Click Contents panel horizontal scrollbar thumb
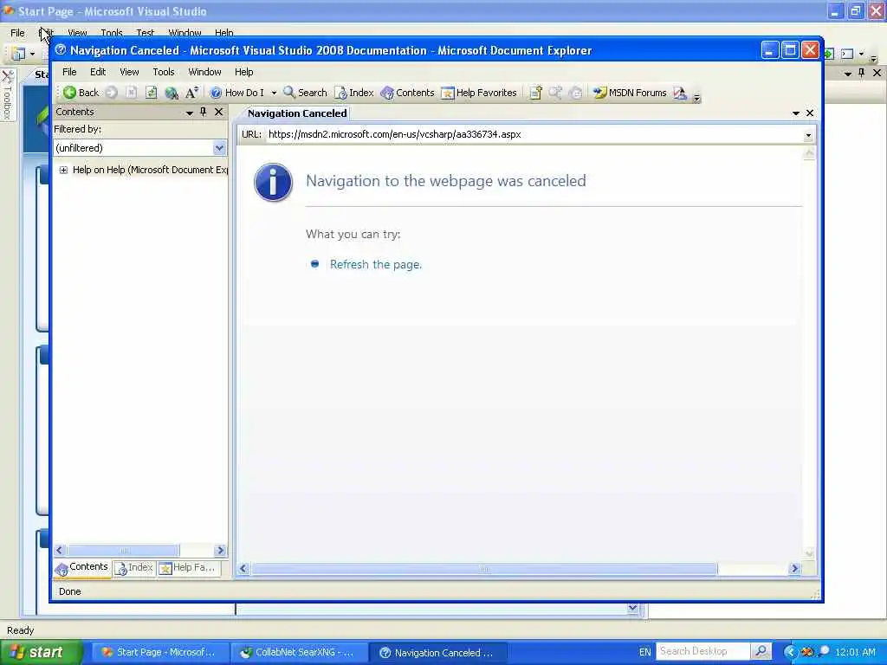 [123, 550]
